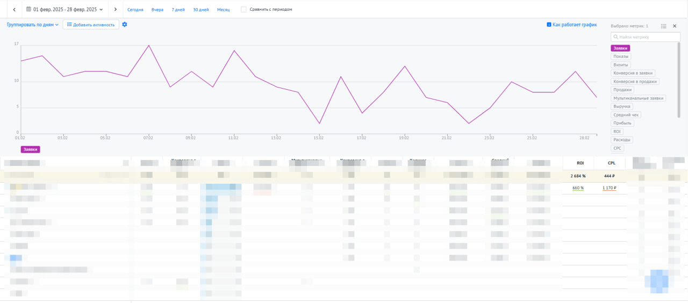Click the Заявки legend tag below chart
This screenshot has width=688, height=303.
(x=31, y=149)
